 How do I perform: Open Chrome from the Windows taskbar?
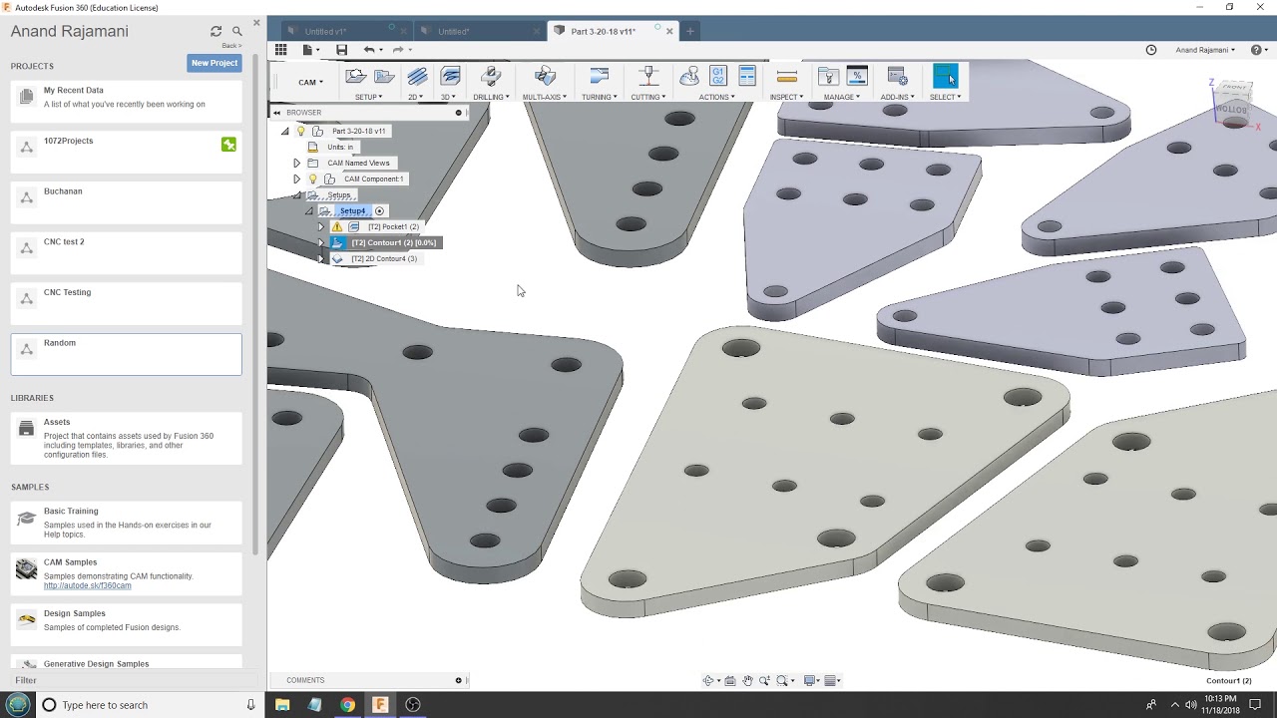pos(347,705)
